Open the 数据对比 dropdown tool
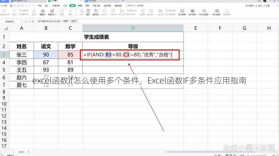279x156 pixels. pos(52,12)
